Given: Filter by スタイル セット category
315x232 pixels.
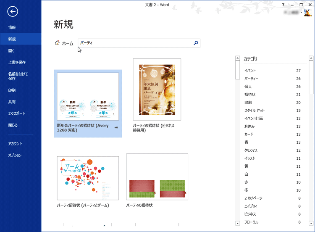Looking at the screenshot, I should 273,111.
